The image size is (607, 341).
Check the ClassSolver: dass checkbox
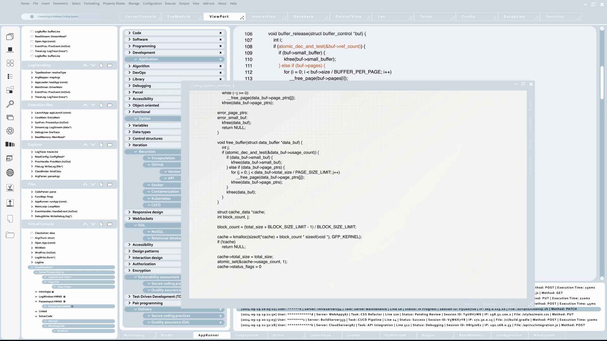coord(32,233)
